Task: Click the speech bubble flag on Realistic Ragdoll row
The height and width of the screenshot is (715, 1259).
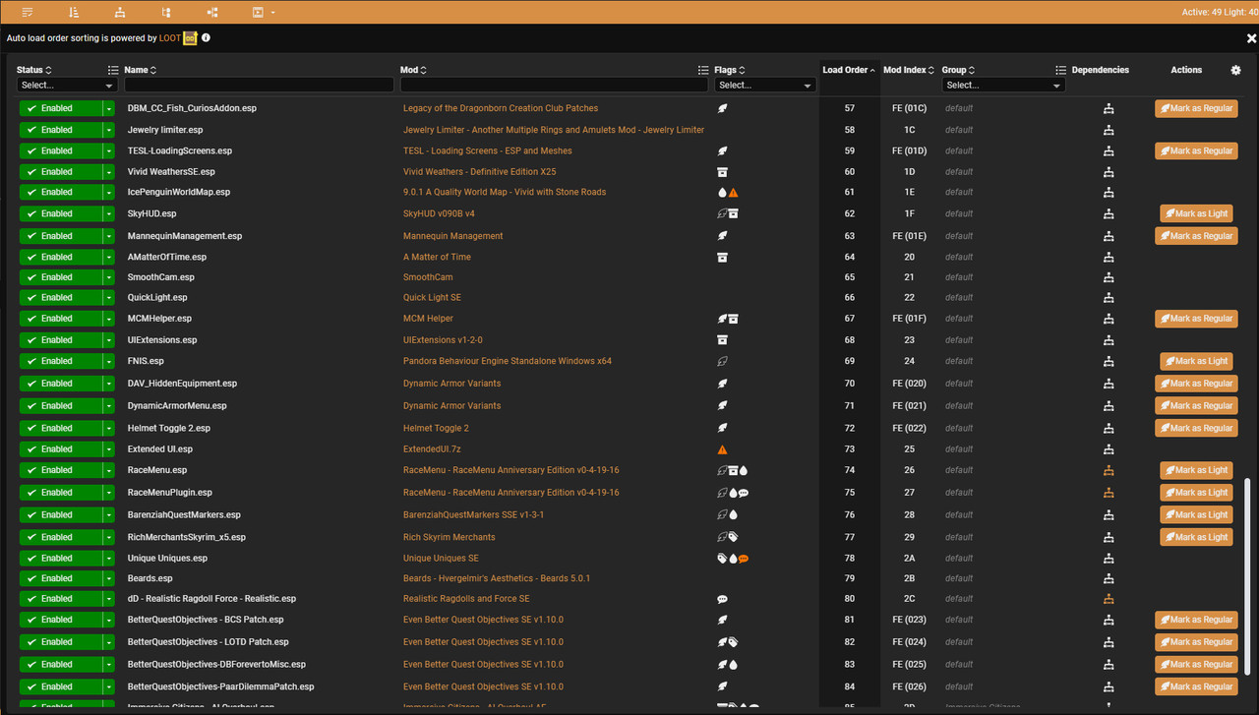Action: coord(723,599)
